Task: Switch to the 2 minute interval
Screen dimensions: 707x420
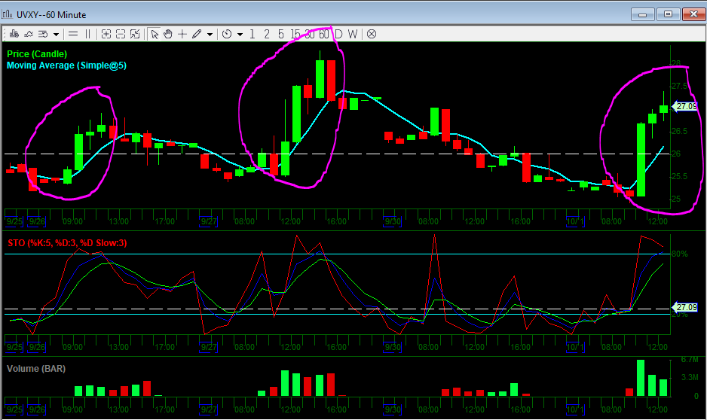Action: pyautogui.click(x=267, y=34)
